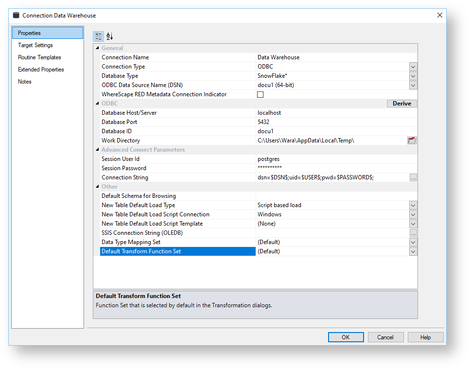Click SnowFlake* database type value

pyautogui.click(x=273, y=76)
